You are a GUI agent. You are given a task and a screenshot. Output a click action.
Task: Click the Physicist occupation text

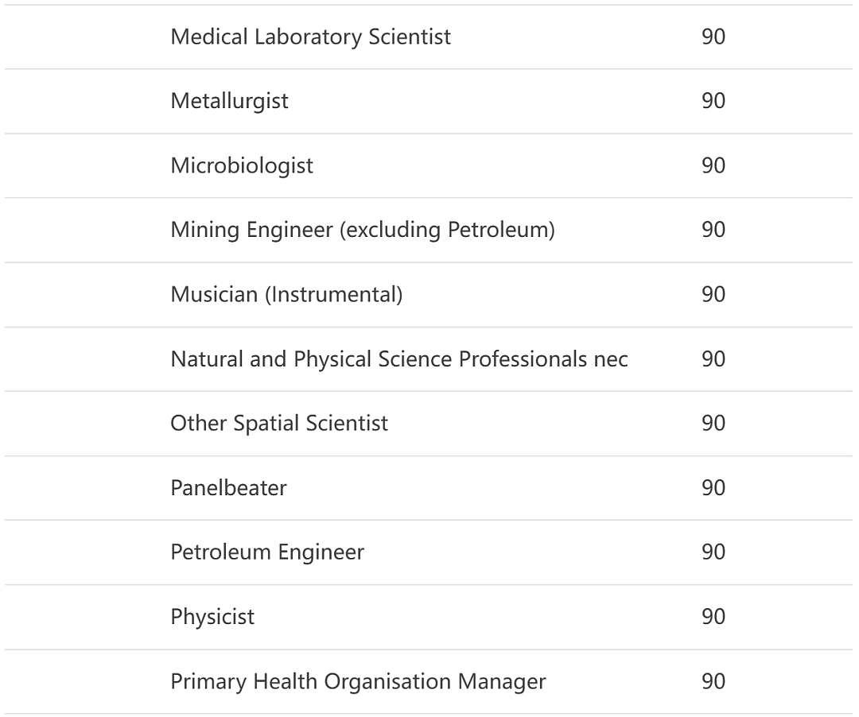(x=212, y=617)
